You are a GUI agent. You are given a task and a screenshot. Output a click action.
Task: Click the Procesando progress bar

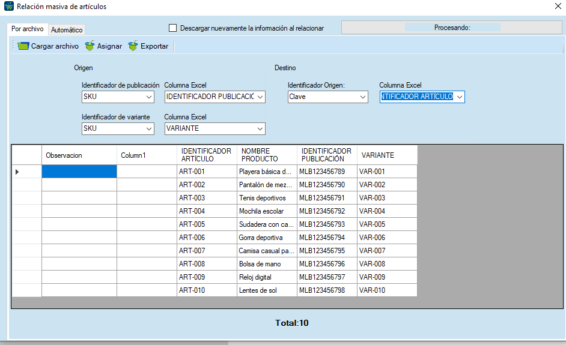click(452, 28)
